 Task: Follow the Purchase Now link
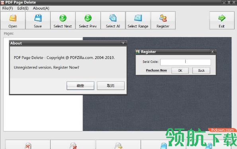(156, 71)
